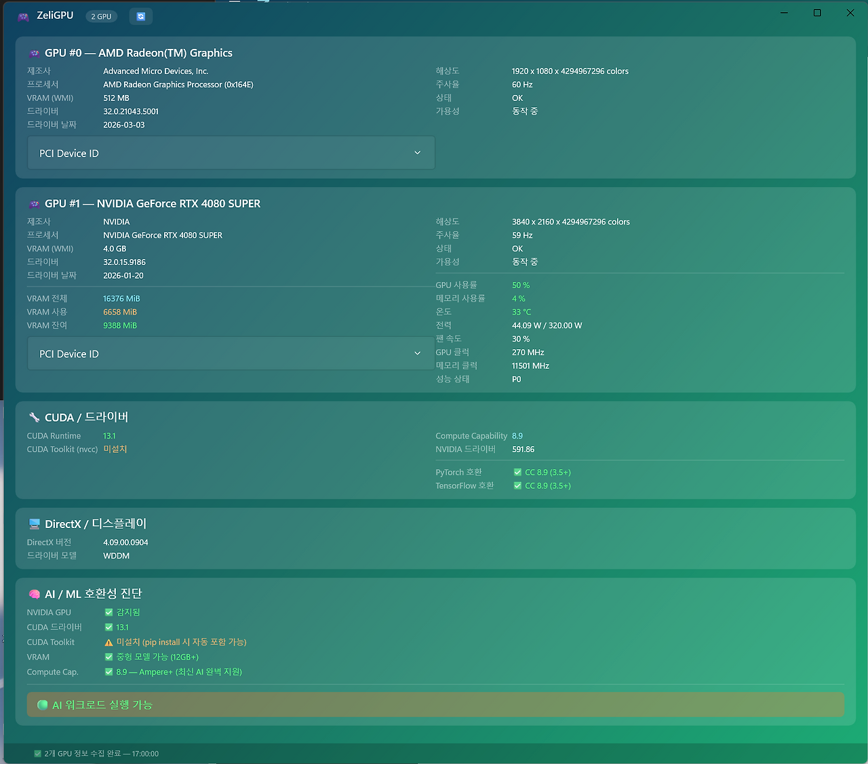Click driver model value WDDM

click(116, 556)
